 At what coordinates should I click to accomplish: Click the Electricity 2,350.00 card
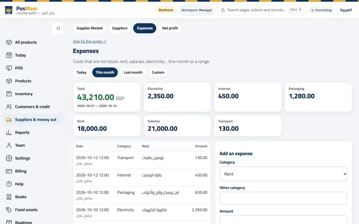[177, 97]
